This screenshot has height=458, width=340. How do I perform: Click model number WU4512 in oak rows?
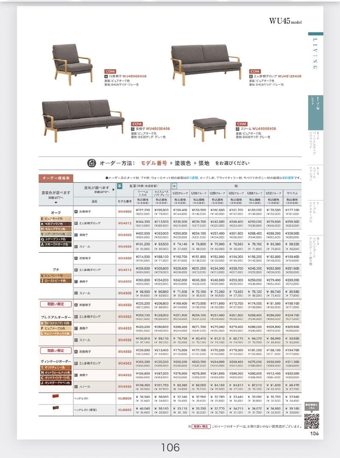(125, 223)
